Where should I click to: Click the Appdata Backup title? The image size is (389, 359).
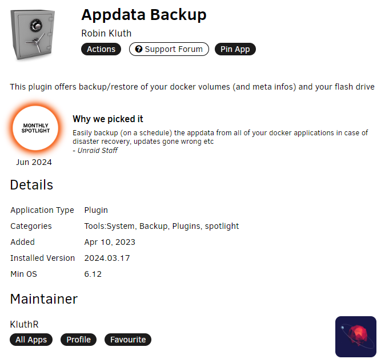click(144, 15)
